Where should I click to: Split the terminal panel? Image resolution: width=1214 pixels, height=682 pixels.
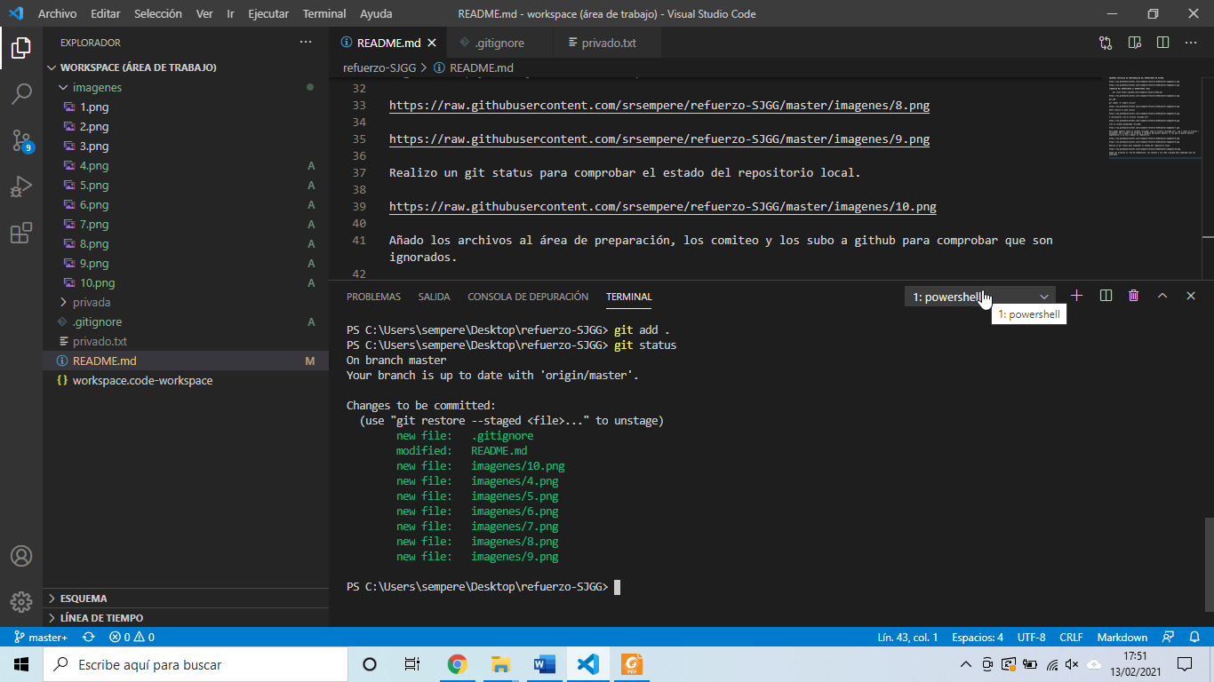1106,296
